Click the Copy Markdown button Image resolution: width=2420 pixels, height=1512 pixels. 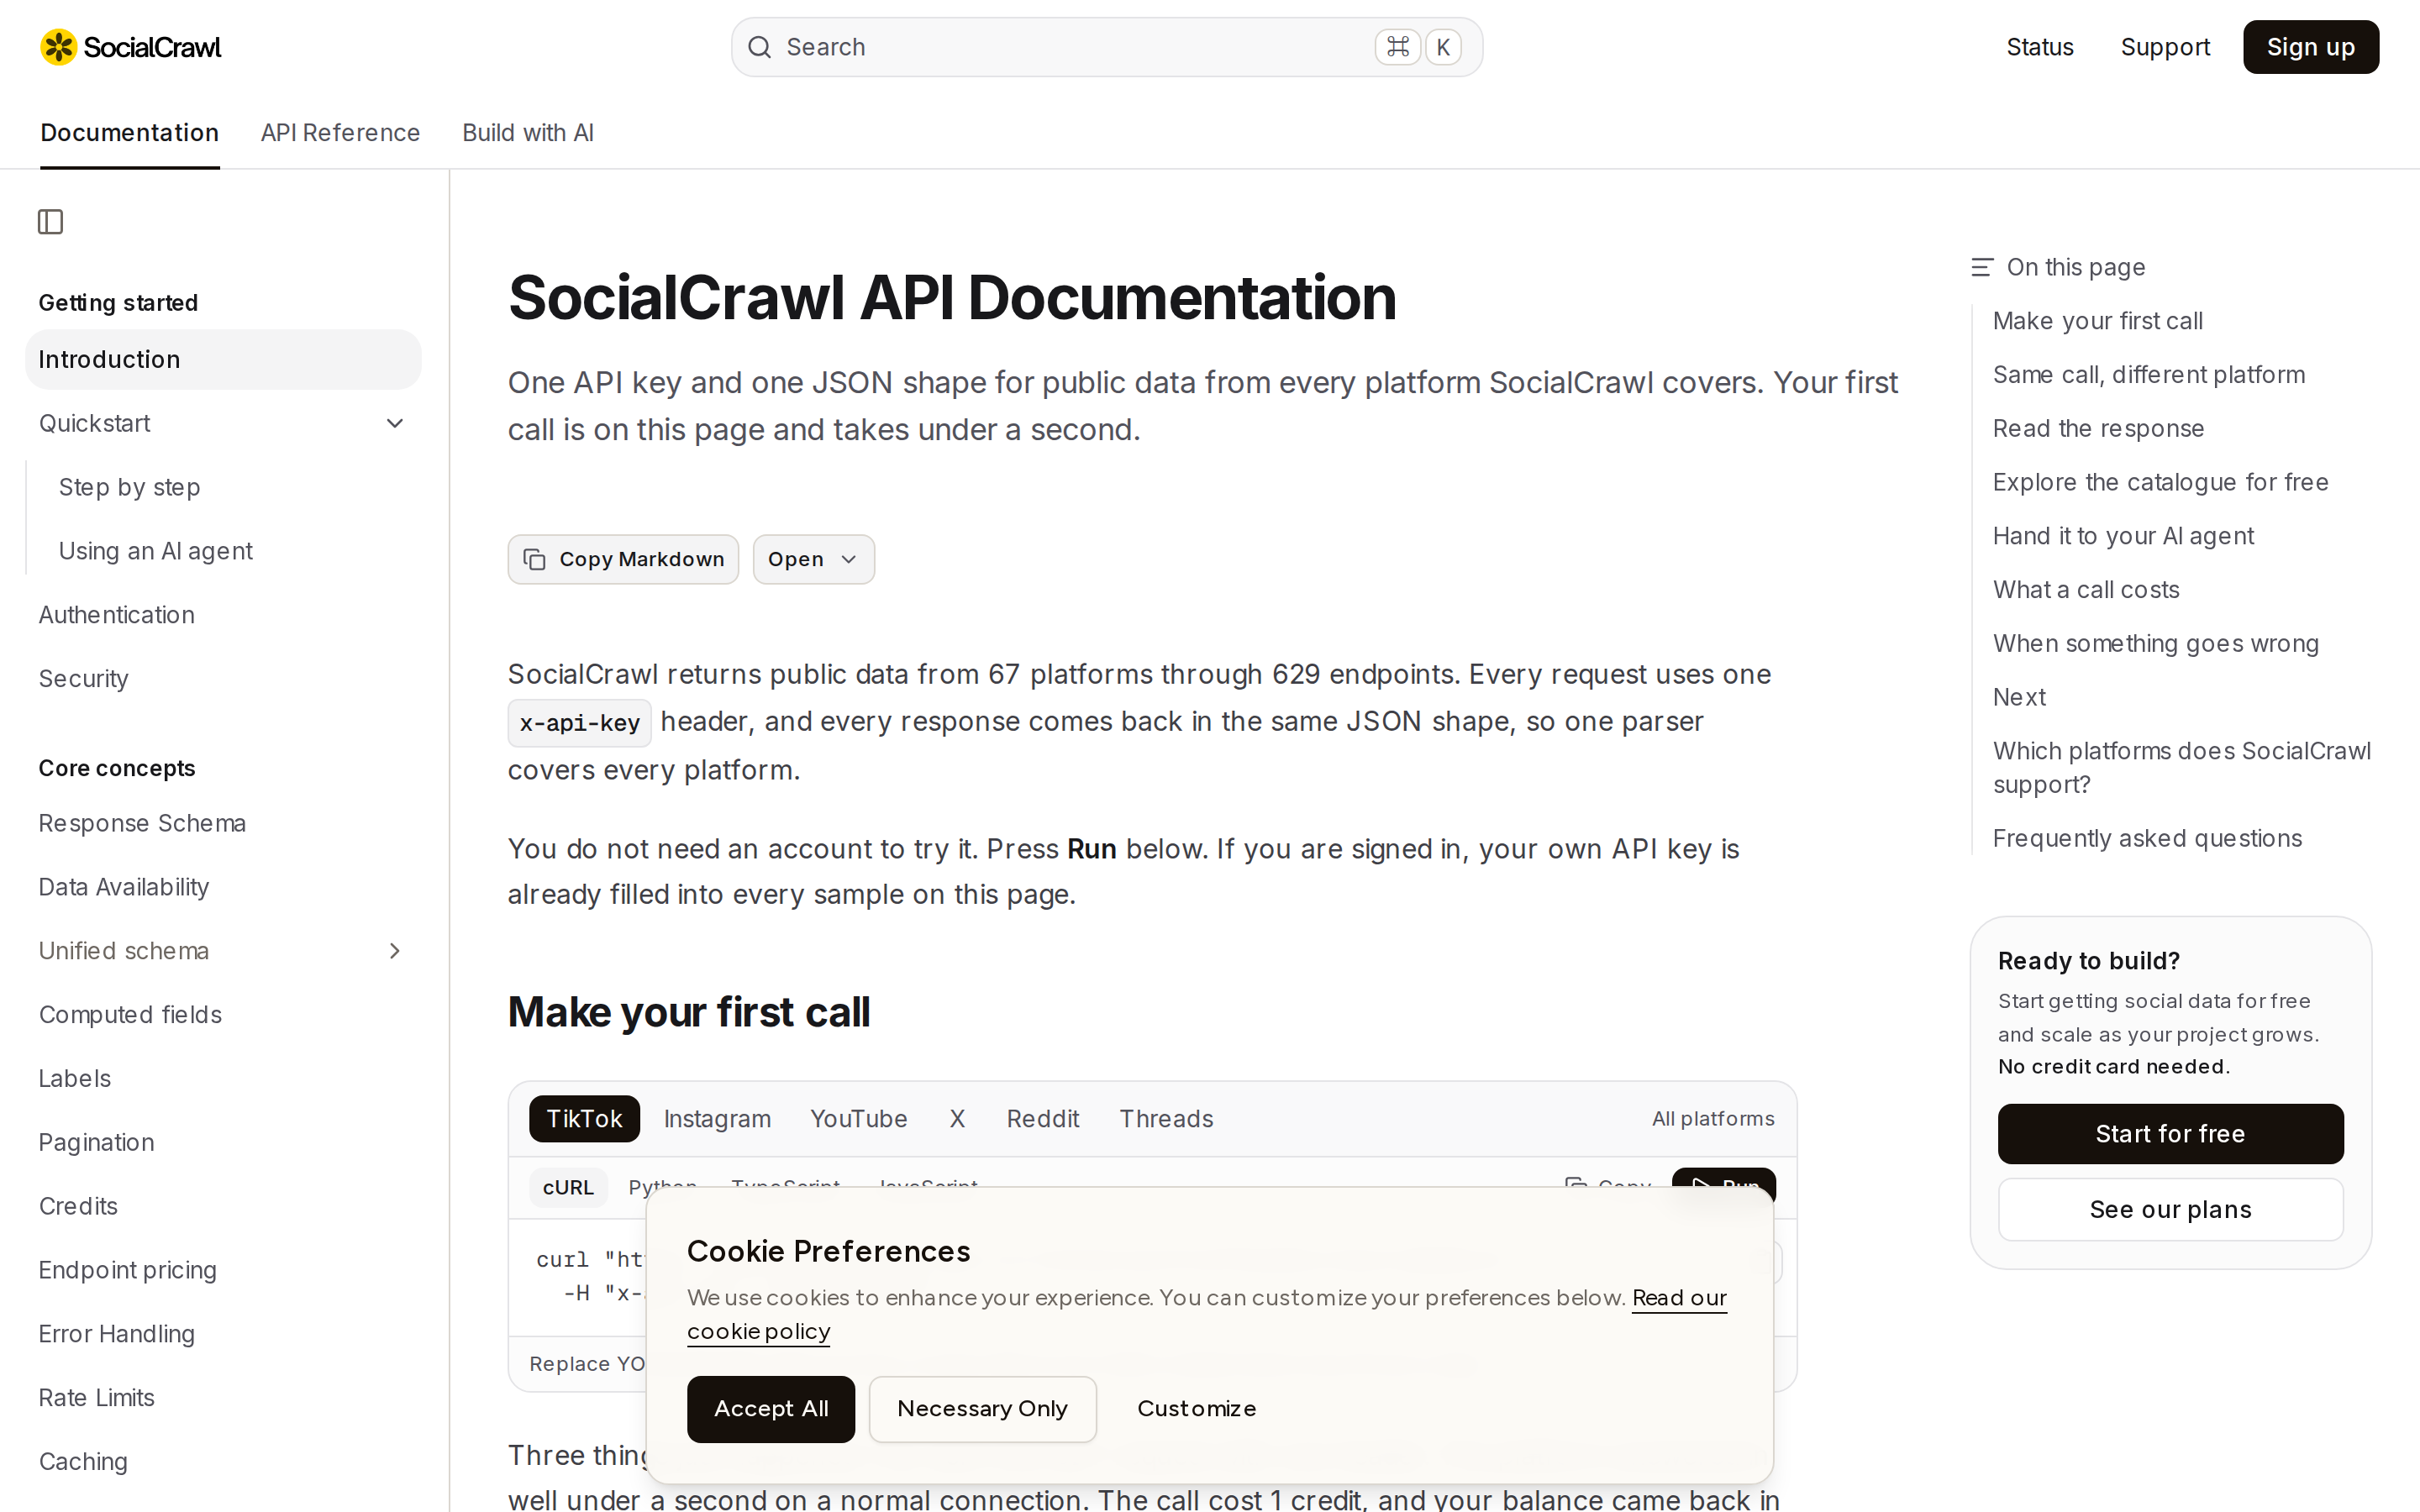tap(623, 559)
